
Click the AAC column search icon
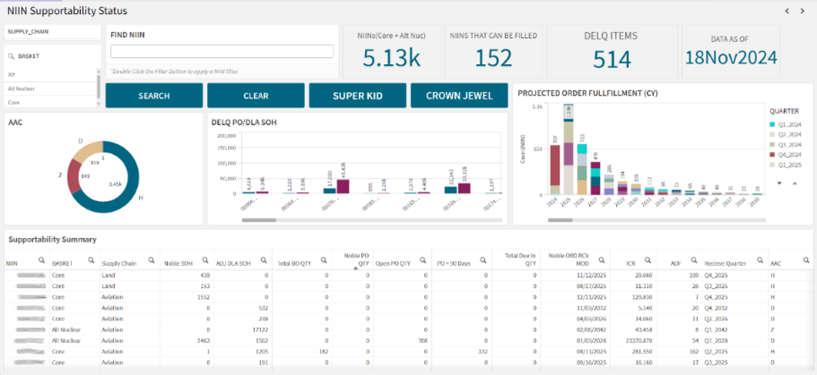click(806, 260)
